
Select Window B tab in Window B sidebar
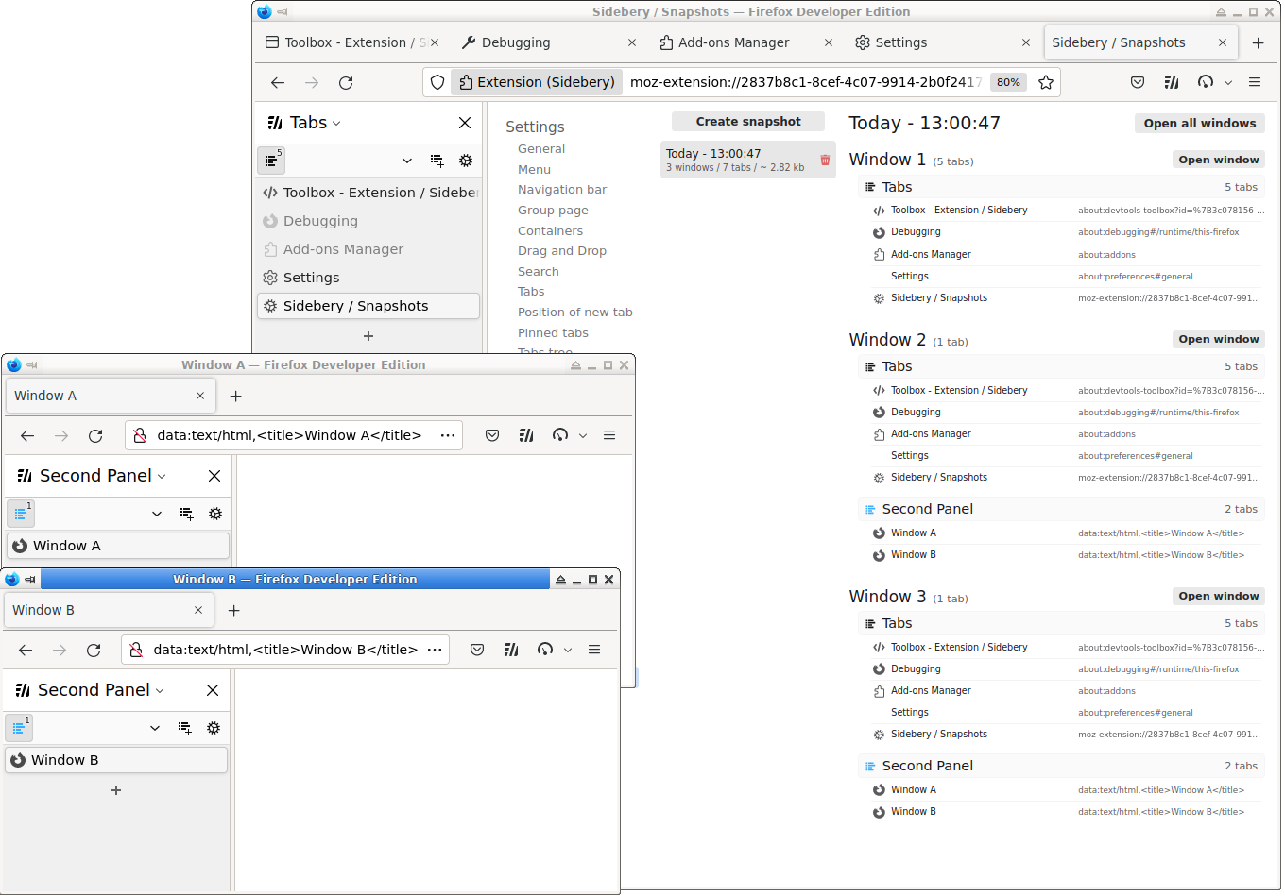pos(116,760)
